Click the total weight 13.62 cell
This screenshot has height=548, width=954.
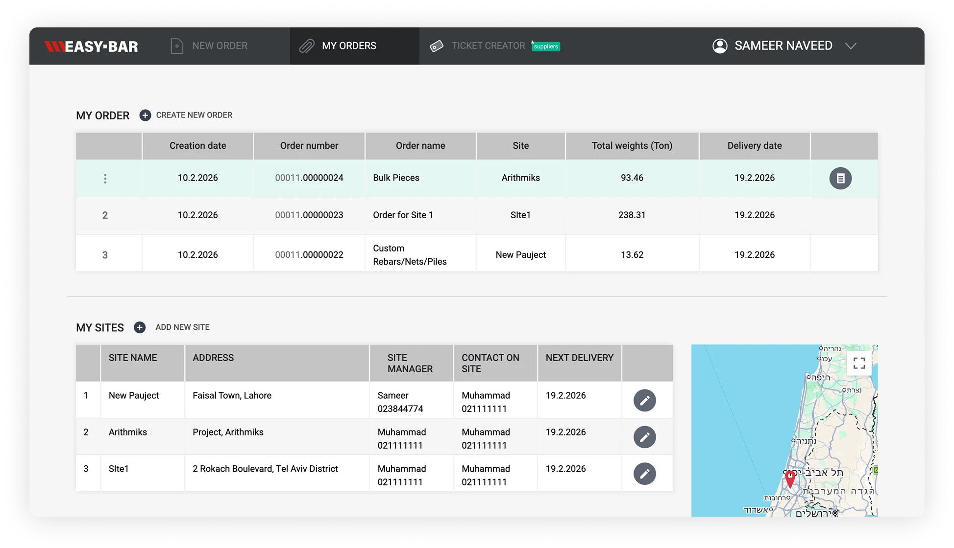pyautogui.click(x=632, y=255)
